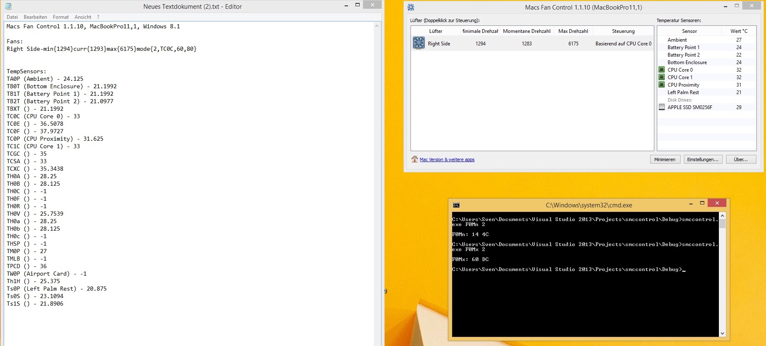The width and height of the screenshot is (766, 346).
Task: Click the scroll up arrow in the cmd window
Action: pos(722,216)
